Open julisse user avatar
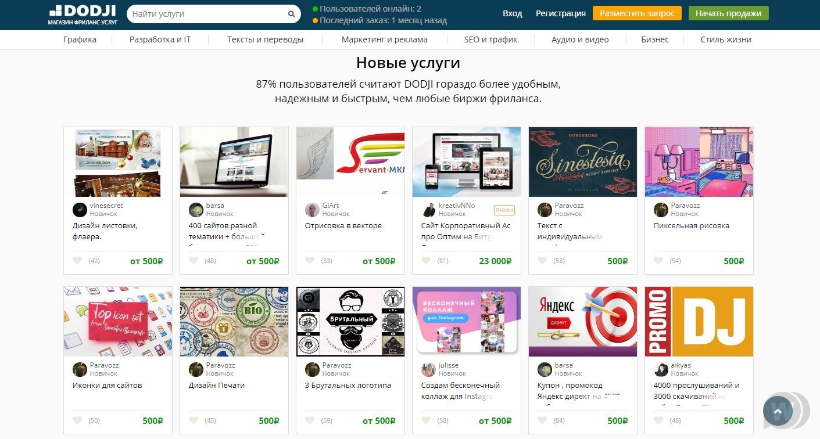820x439 pixels. 428,369
